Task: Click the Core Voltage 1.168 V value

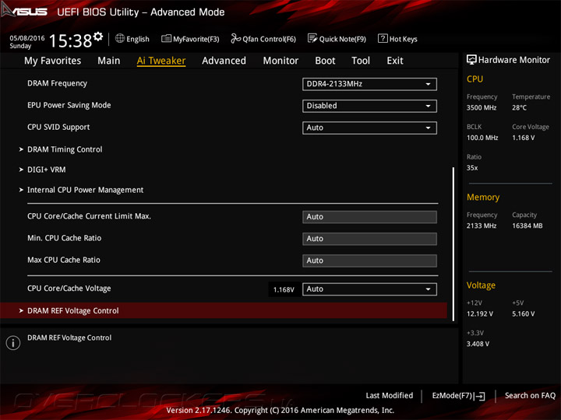Action: pyautogui.click(x=523, y=138)
